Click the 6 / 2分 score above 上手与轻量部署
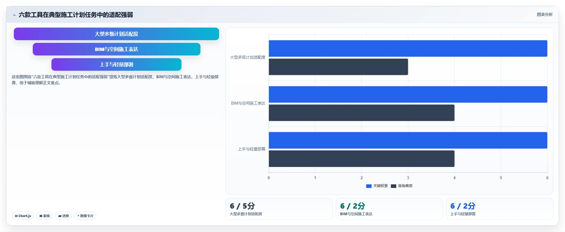This screenshot has width=565, height=232. [x=463, y=206]
